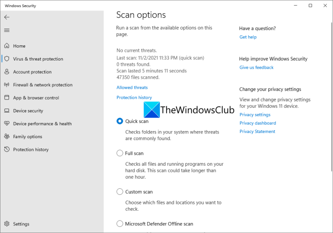
Task: Select the Quick scan option
Action: (x=120, y=121)
